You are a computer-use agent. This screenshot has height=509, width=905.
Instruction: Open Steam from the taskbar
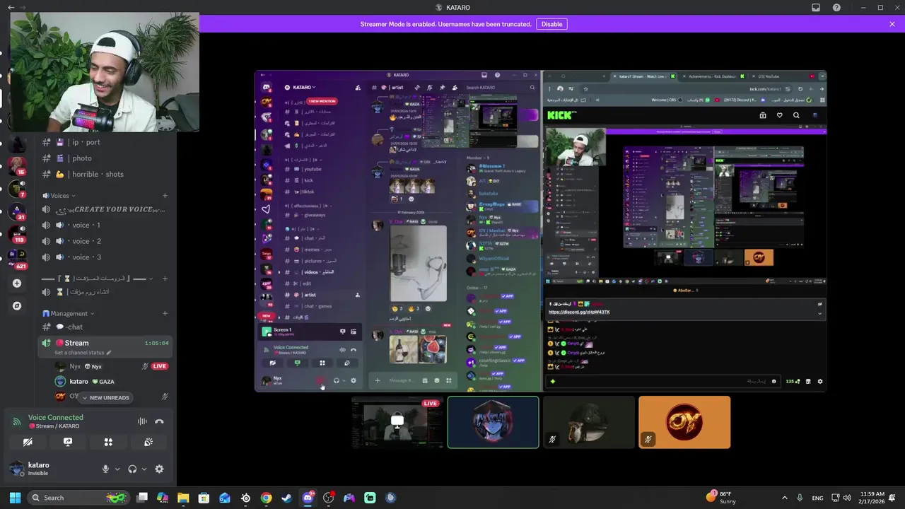pyautogui.click(x=286, y=498)
